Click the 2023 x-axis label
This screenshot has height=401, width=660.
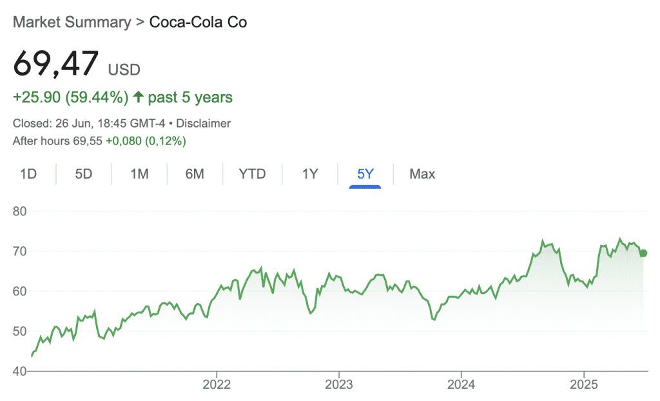click(x=338, y=386)
